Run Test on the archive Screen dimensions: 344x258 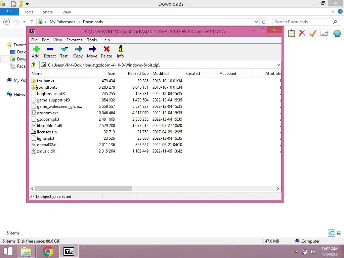[64, 52]
